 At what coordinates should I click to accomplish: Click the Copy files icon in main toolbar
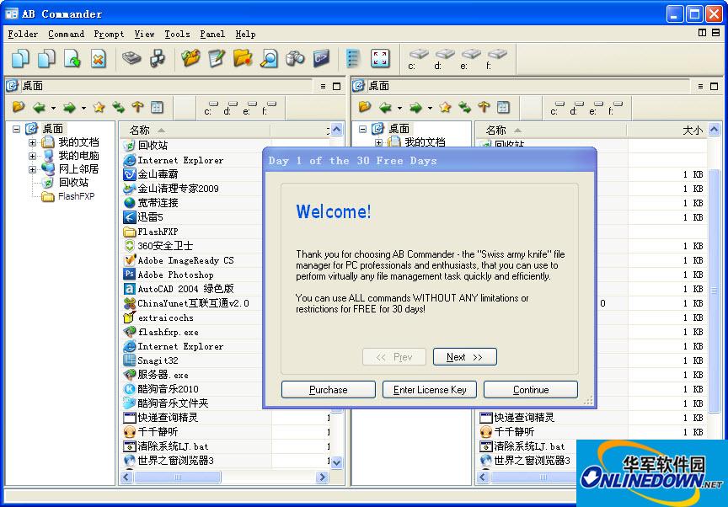[20, 59]
